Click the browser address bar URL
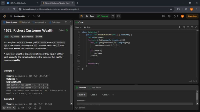This screenshot has width=200, height=112. [x=51, y=9]
